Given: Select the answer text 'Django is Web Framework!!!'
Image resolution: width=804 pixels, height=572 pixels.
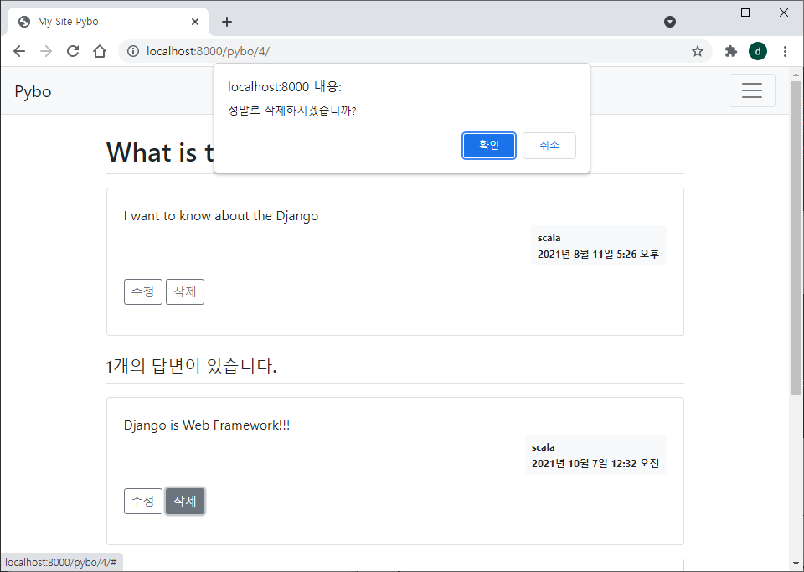Looking at the screenshot, I should 207,425.
